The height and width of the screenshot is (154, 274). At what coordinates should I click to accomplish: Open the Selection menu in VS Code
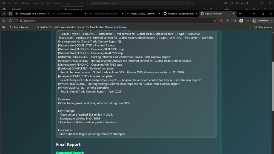click(25, 3)
